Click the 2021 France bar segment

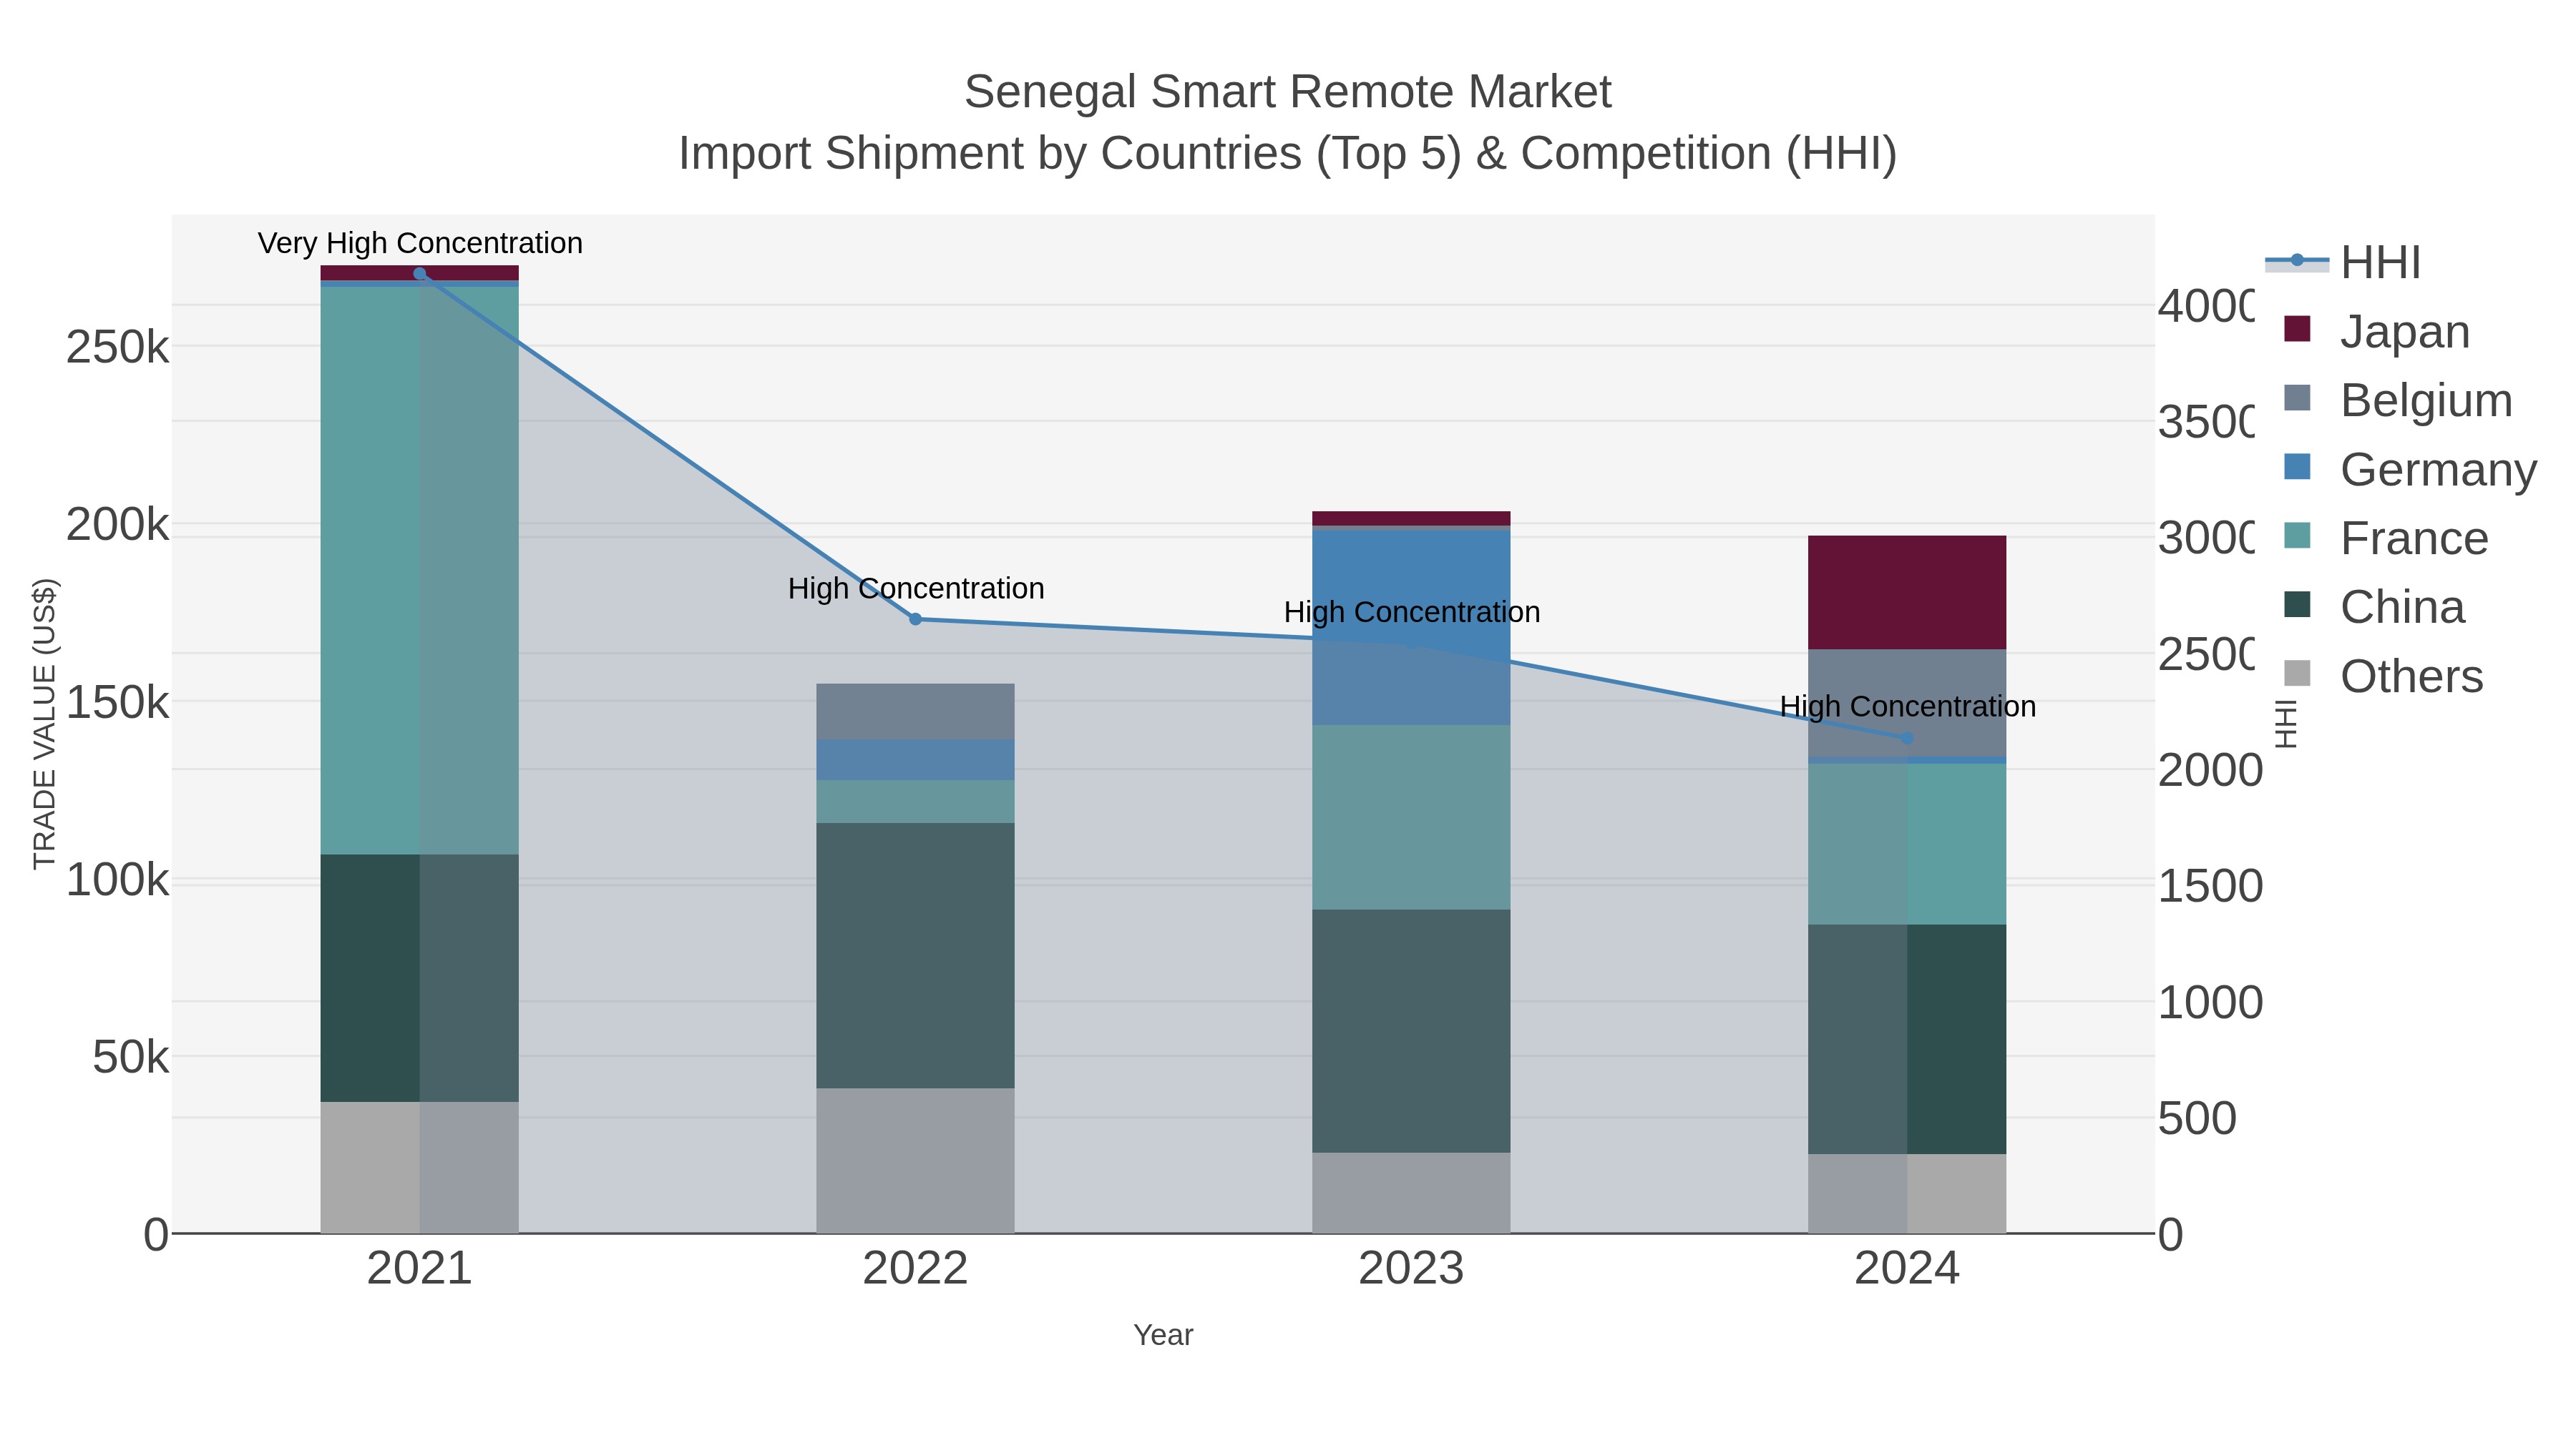click(420, 571)
